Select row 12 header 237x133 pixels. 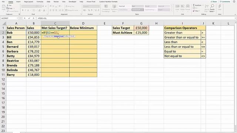pyautogui.click(x=3, y=79)
